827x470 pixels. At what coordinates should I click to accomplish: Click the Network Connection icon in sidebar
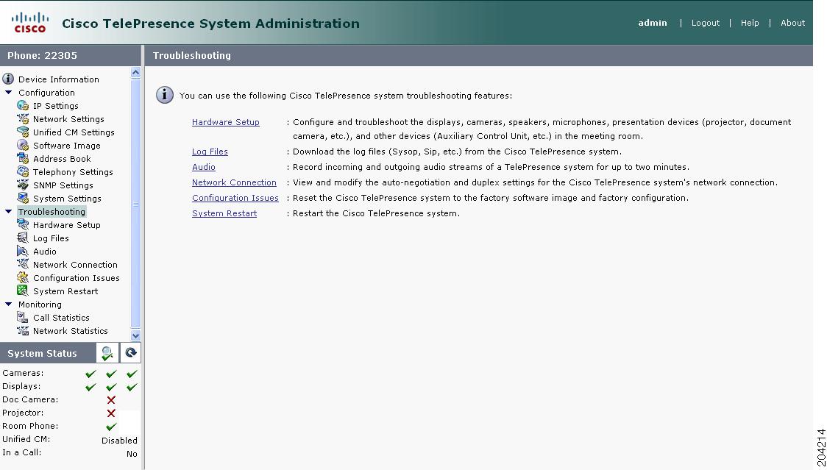click(23, 264)
